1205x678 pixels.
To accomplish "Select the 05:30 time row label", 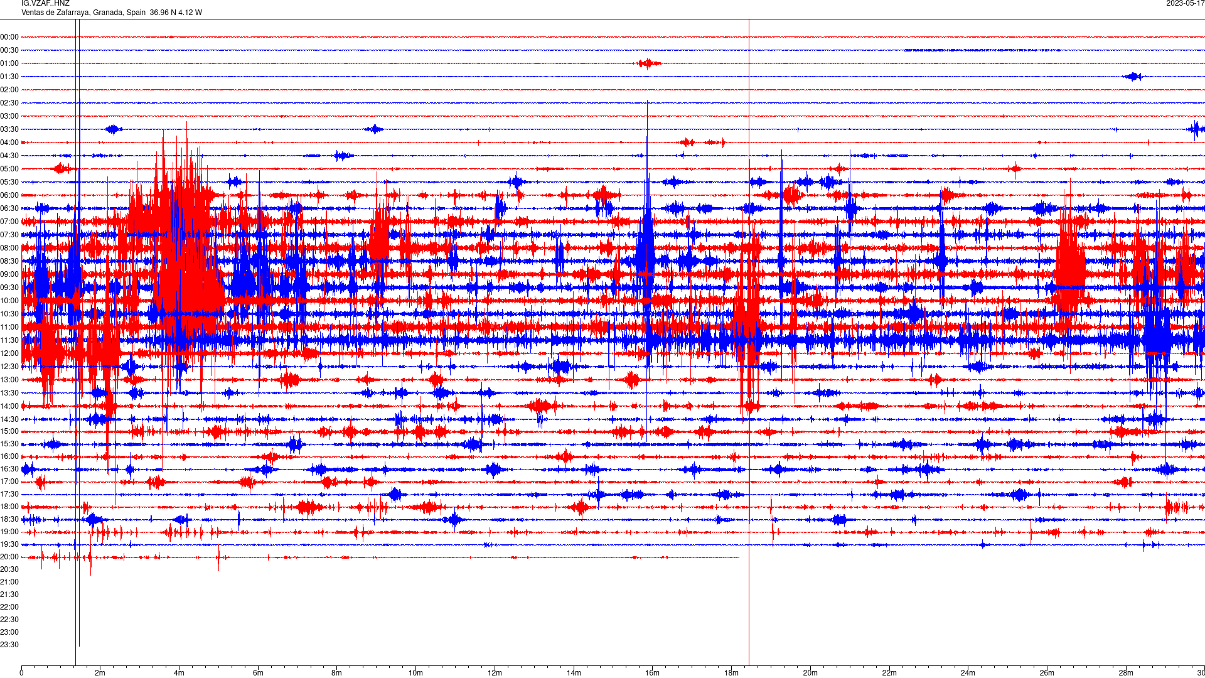I will pyautogui.click(x=9, y=182).
